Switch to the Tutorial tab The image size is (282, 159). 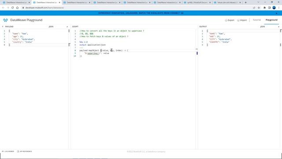256,20
